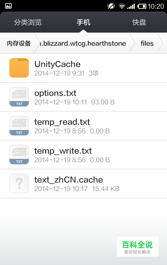167x265 pixels.
Task: Open the UnityCache folder icon
Action: point(19,68)
